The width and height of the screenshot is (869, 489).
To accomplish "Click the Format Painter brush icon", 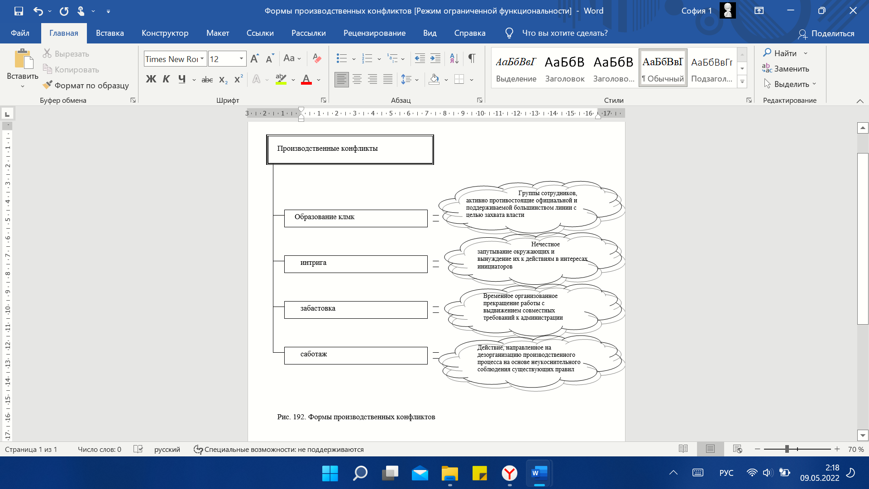I will tap(48, 85).
